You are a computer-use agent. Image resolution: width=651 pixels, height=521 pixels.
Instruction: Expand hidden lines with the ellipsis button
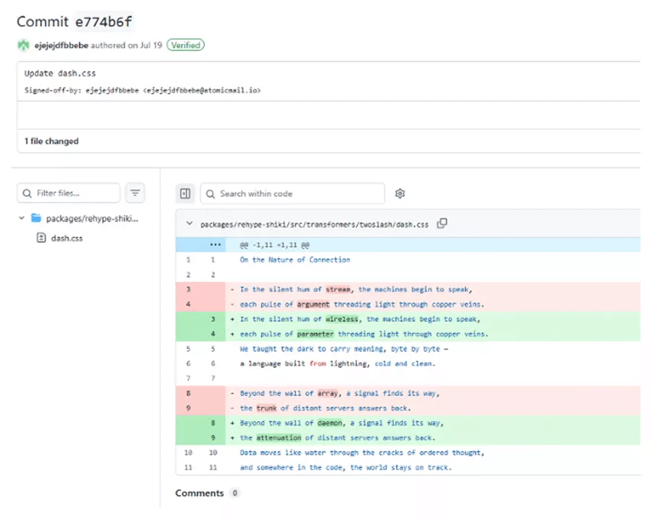pyautogui.click(x=216, y=244)
